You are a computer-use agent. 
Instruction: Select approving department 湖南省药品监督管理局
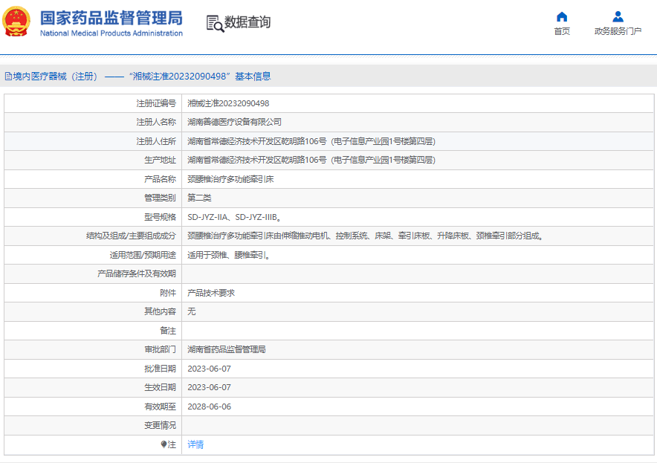[226, 349]
